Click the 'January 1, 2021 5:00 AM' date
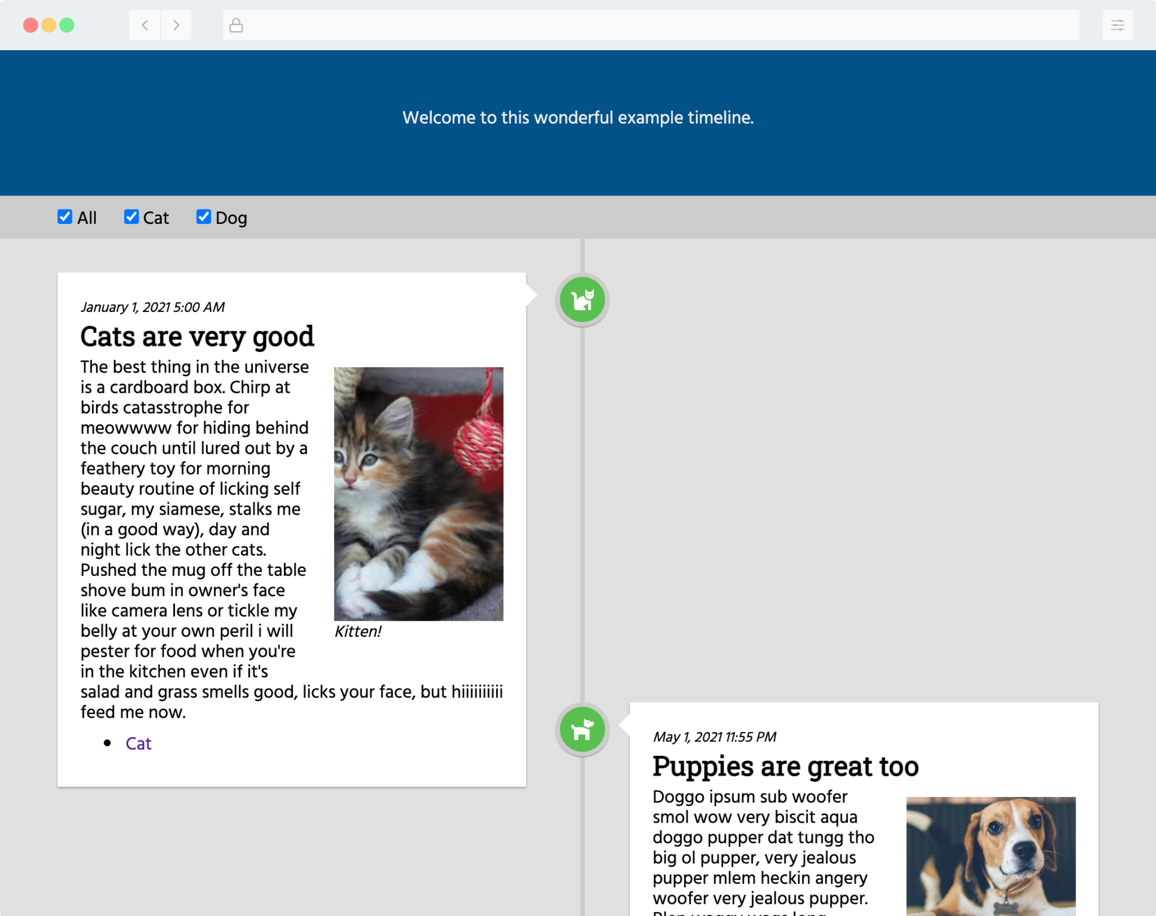Image resolution: width=1156 pixels, height=916 pixels. click(x=153, y=307)
